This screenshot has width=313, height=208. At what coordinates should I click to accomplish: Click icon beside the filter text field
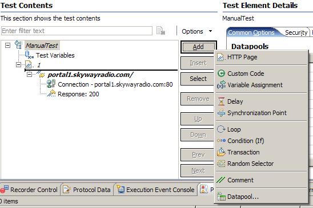coord(161,31)
